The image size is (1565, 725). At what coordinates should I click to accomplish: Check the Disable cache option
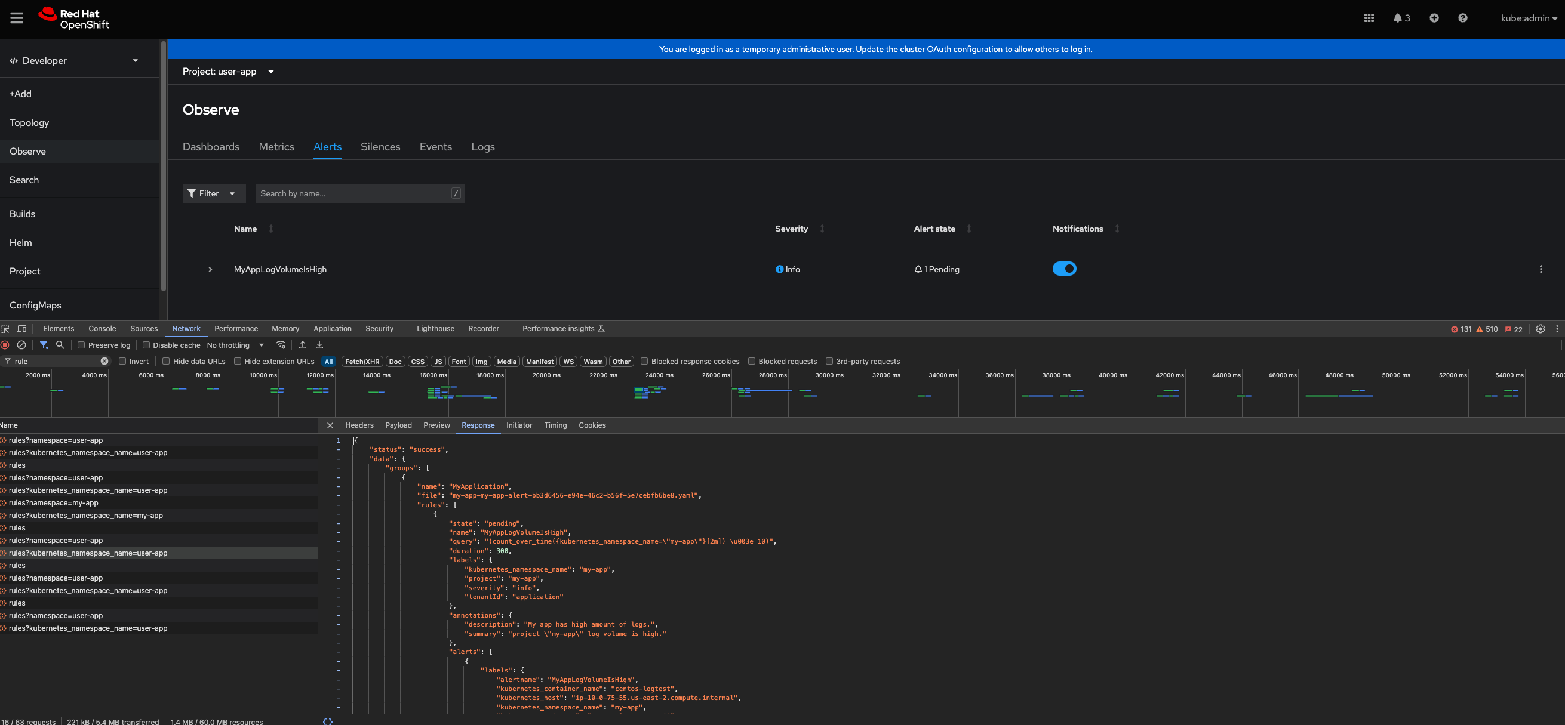tap(146, 345)
